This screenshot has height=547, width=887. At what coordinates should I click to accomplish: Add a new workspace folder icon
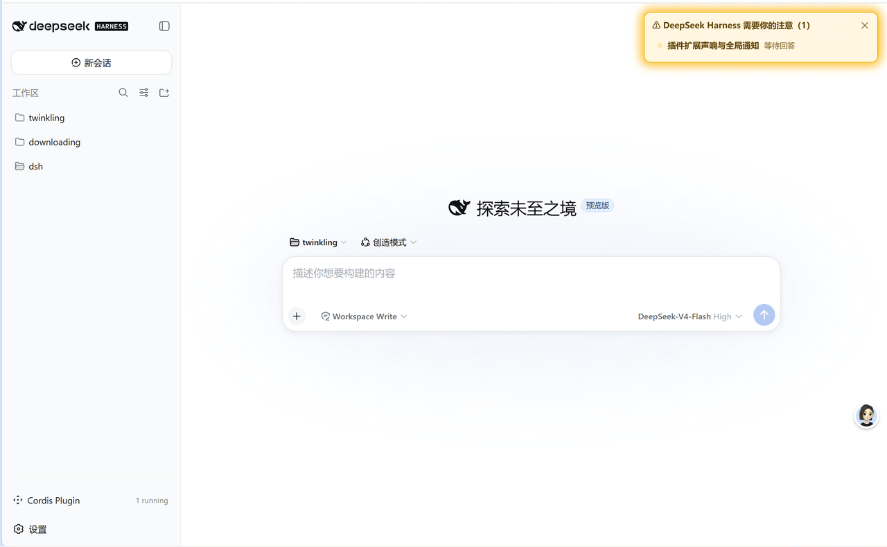pos(164,93)
